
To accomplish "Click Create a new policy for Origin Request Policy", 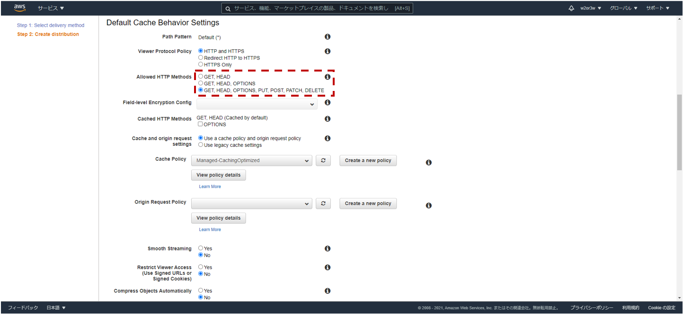I will [x=368, y=204].
